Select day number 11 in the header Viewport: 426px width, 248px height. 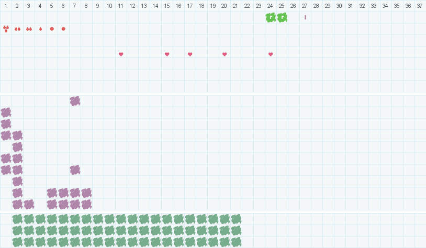click(120, 6)
